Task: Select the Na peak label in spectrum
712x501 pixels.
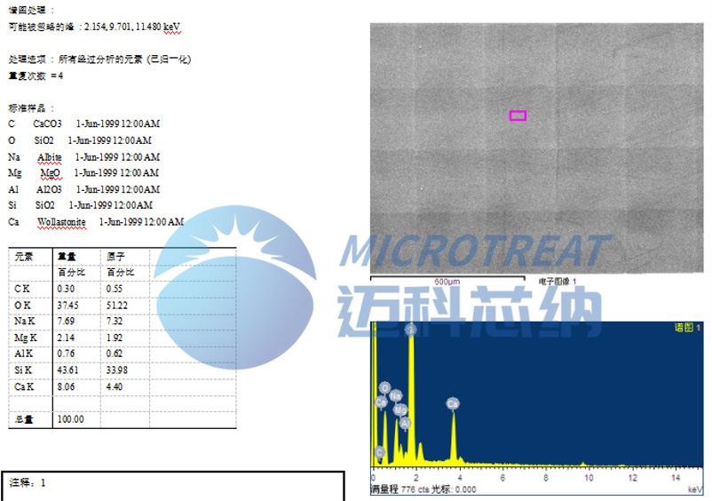Action: tap(395, 395)
